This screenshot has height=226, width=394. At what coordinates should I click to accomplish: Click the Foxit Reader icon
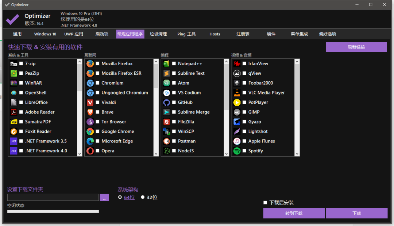[x=14, y=132]
